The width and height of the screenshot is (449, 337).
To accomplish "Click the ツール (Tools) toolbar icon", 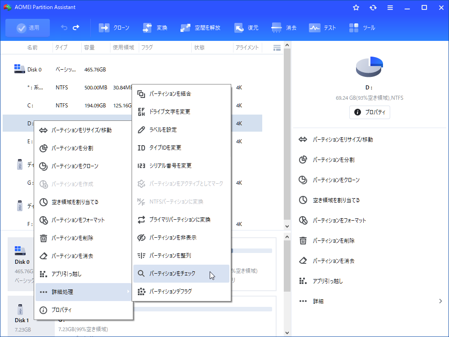I will click(x=354, y=28).
